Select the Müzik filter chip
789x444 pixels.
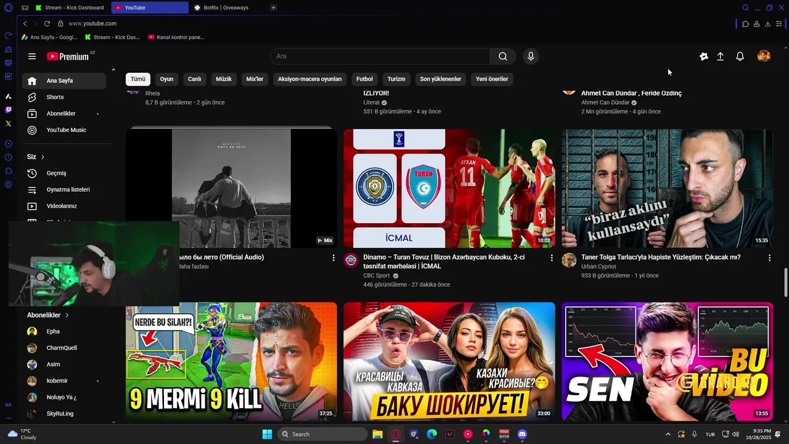pos(224,79)
